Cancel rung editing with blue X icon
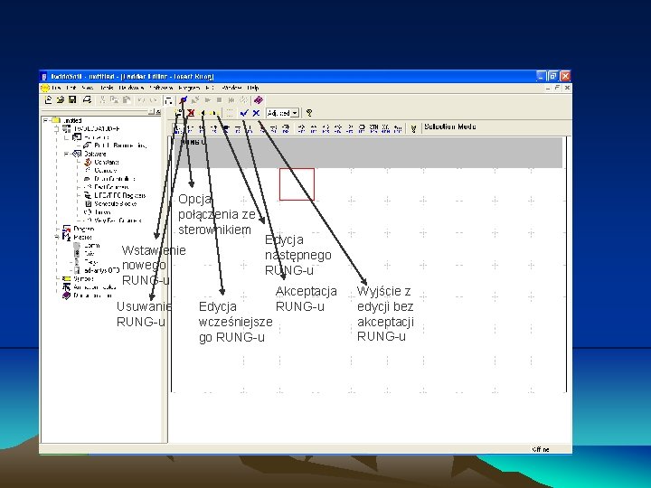This screenshot has height=488, width=651. [256, 113]
